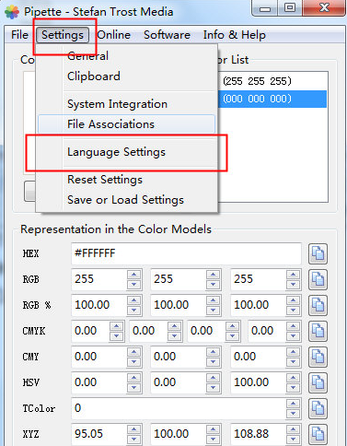Click the HEX value field

[186, 253]
